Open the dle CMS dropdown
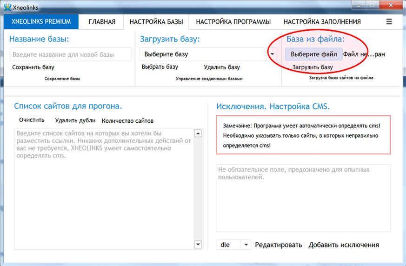The image size is (406, 266). pyautogui.click(x=233, y=245)
